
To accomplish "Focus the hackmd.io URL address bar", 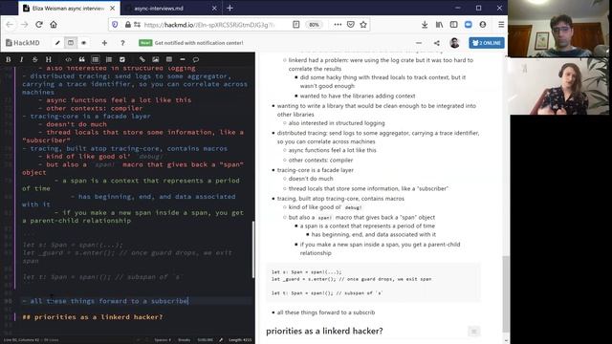I will pyautogui.click(x=208, y=25).
